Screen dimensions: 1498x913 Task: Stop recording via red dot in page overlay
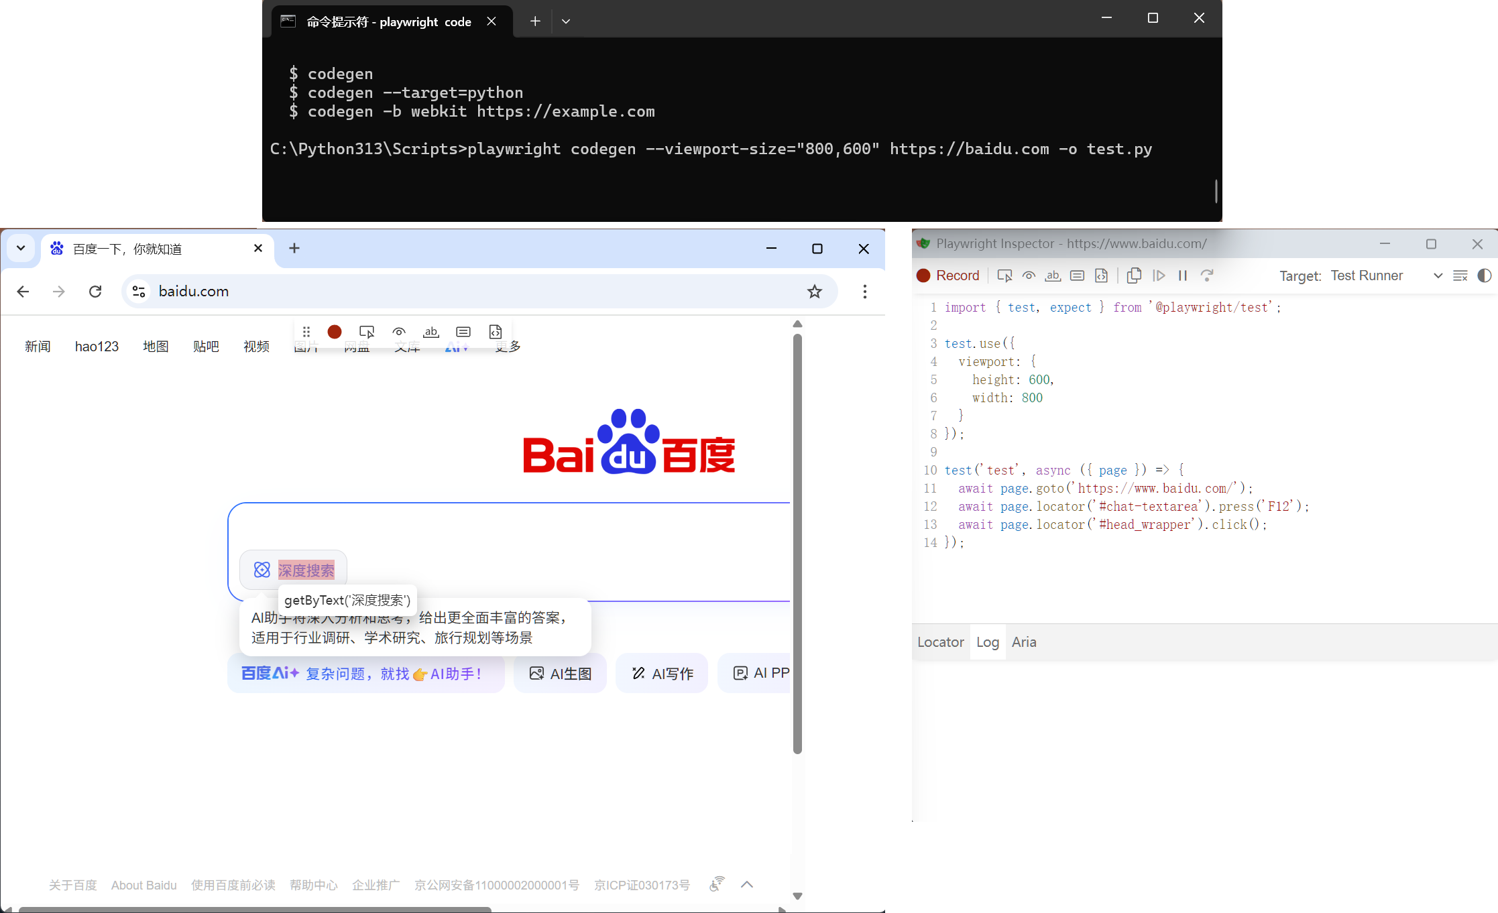pos(335,332)
